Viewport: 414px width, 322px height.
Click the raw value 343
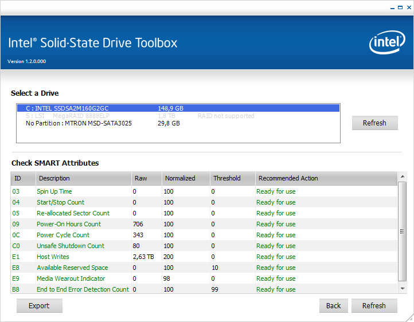138,235
